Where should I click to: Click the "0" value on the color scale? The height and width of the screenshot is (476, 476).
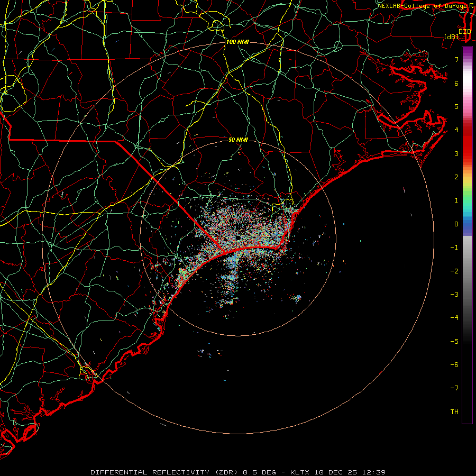(456, 224)
